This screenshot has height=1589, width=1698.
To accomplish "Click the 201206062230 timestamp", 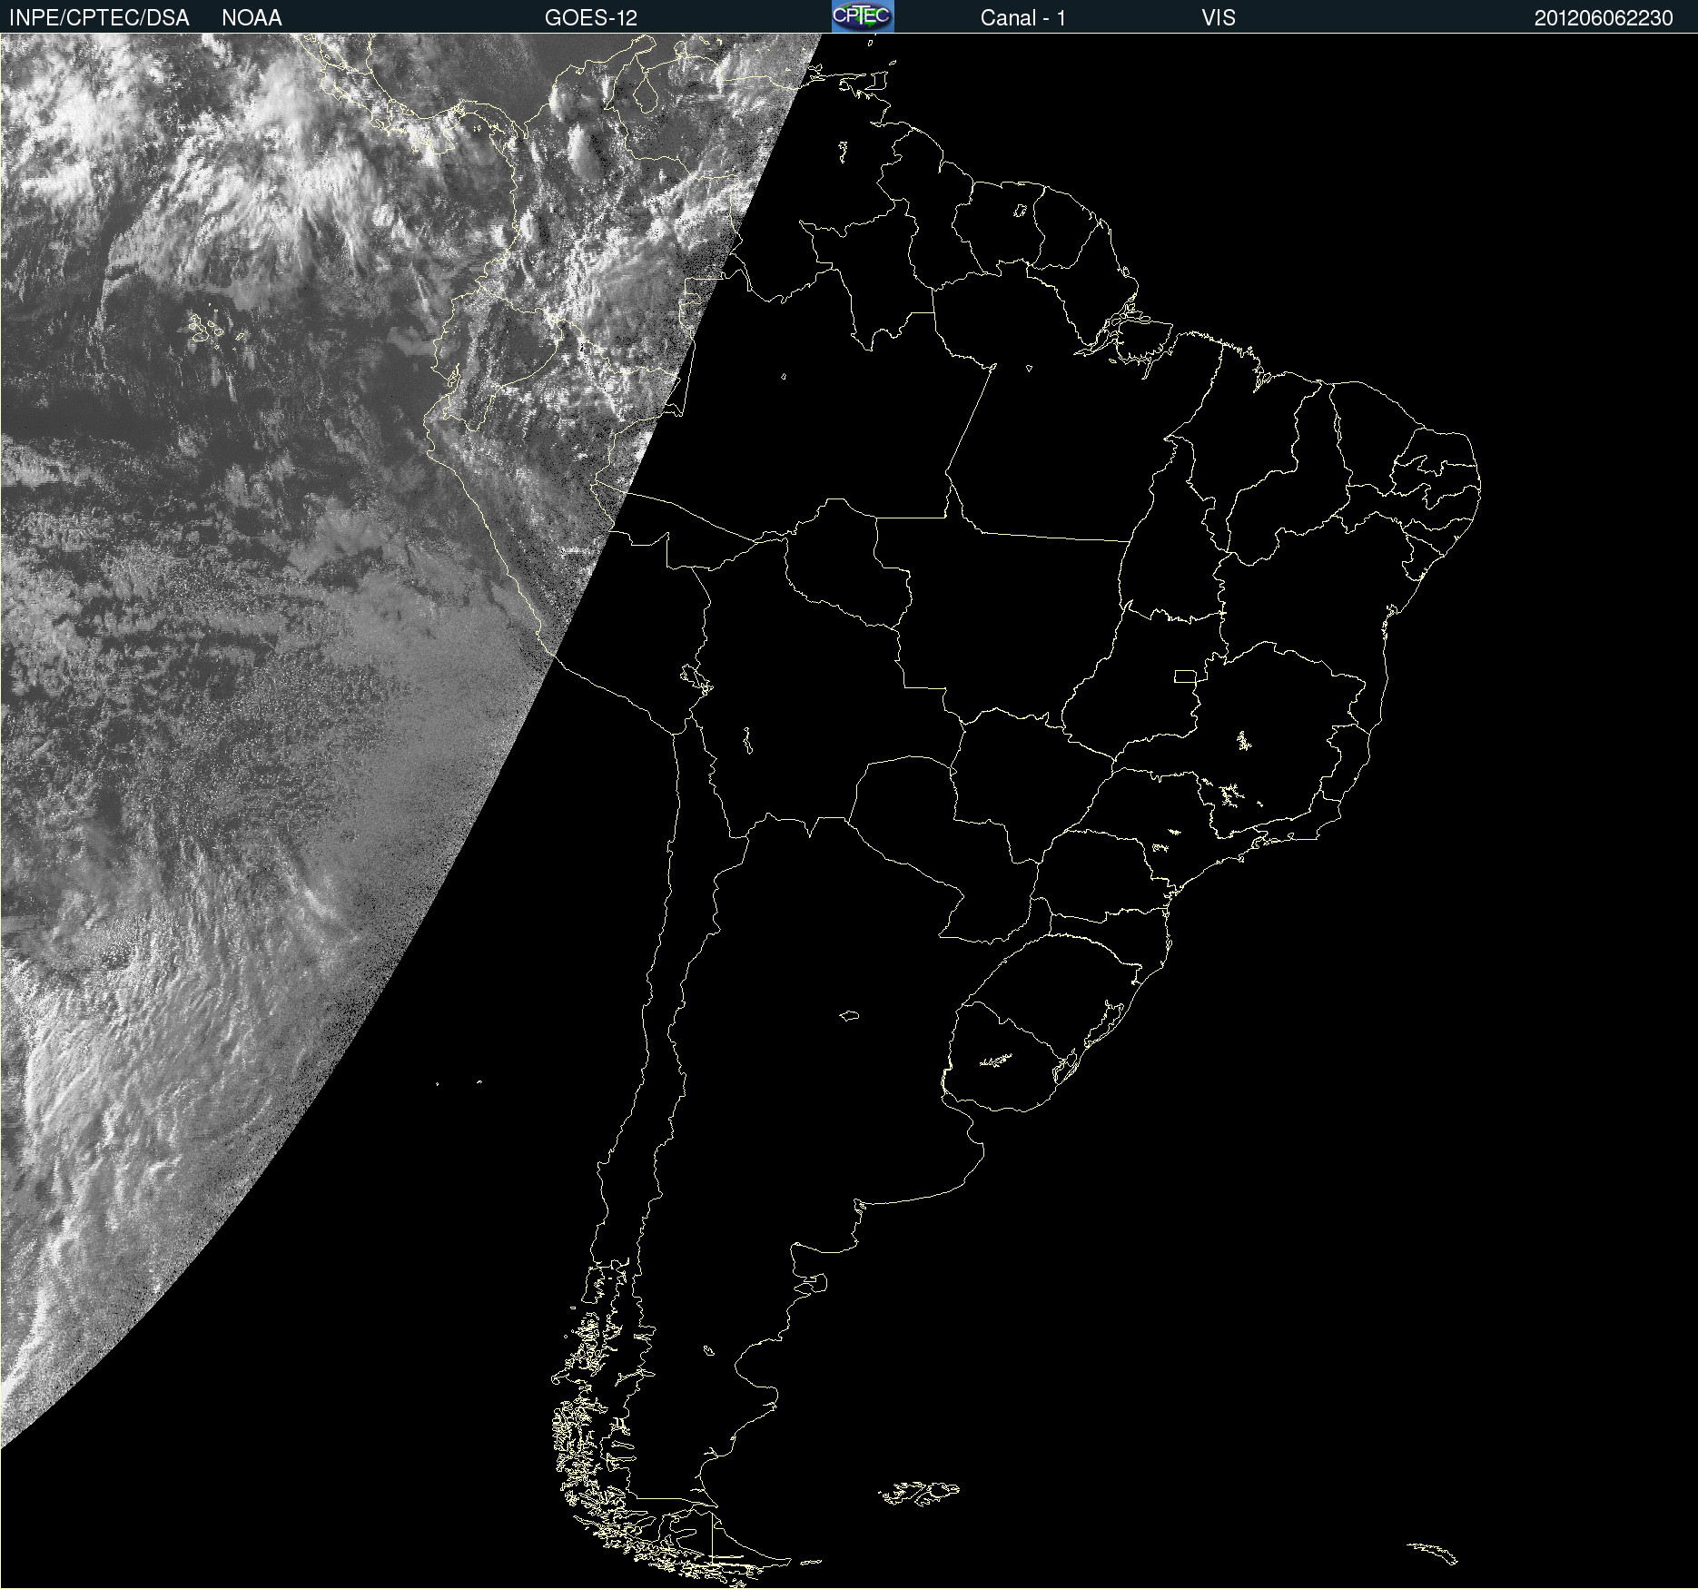I will 1604,18.
